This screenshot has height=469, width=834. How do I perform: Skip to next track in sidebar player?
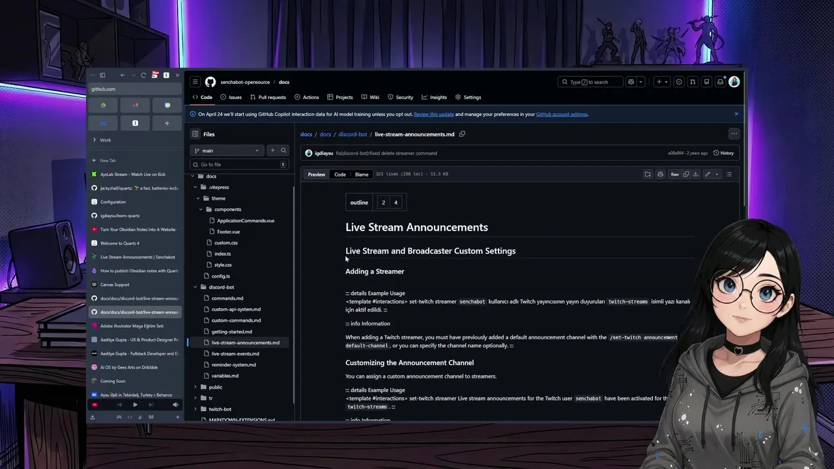(151, 405)
